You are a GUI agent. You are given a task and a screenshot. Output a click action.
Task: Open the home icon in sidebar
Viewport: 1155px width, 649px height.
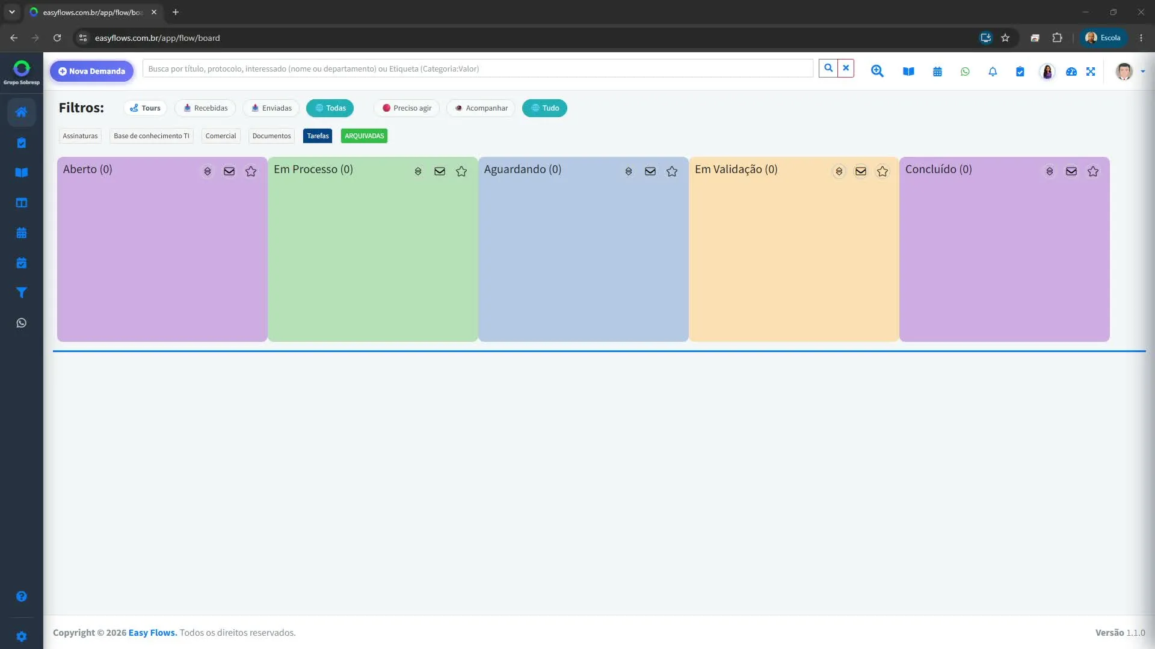click(x=22, y=112)
